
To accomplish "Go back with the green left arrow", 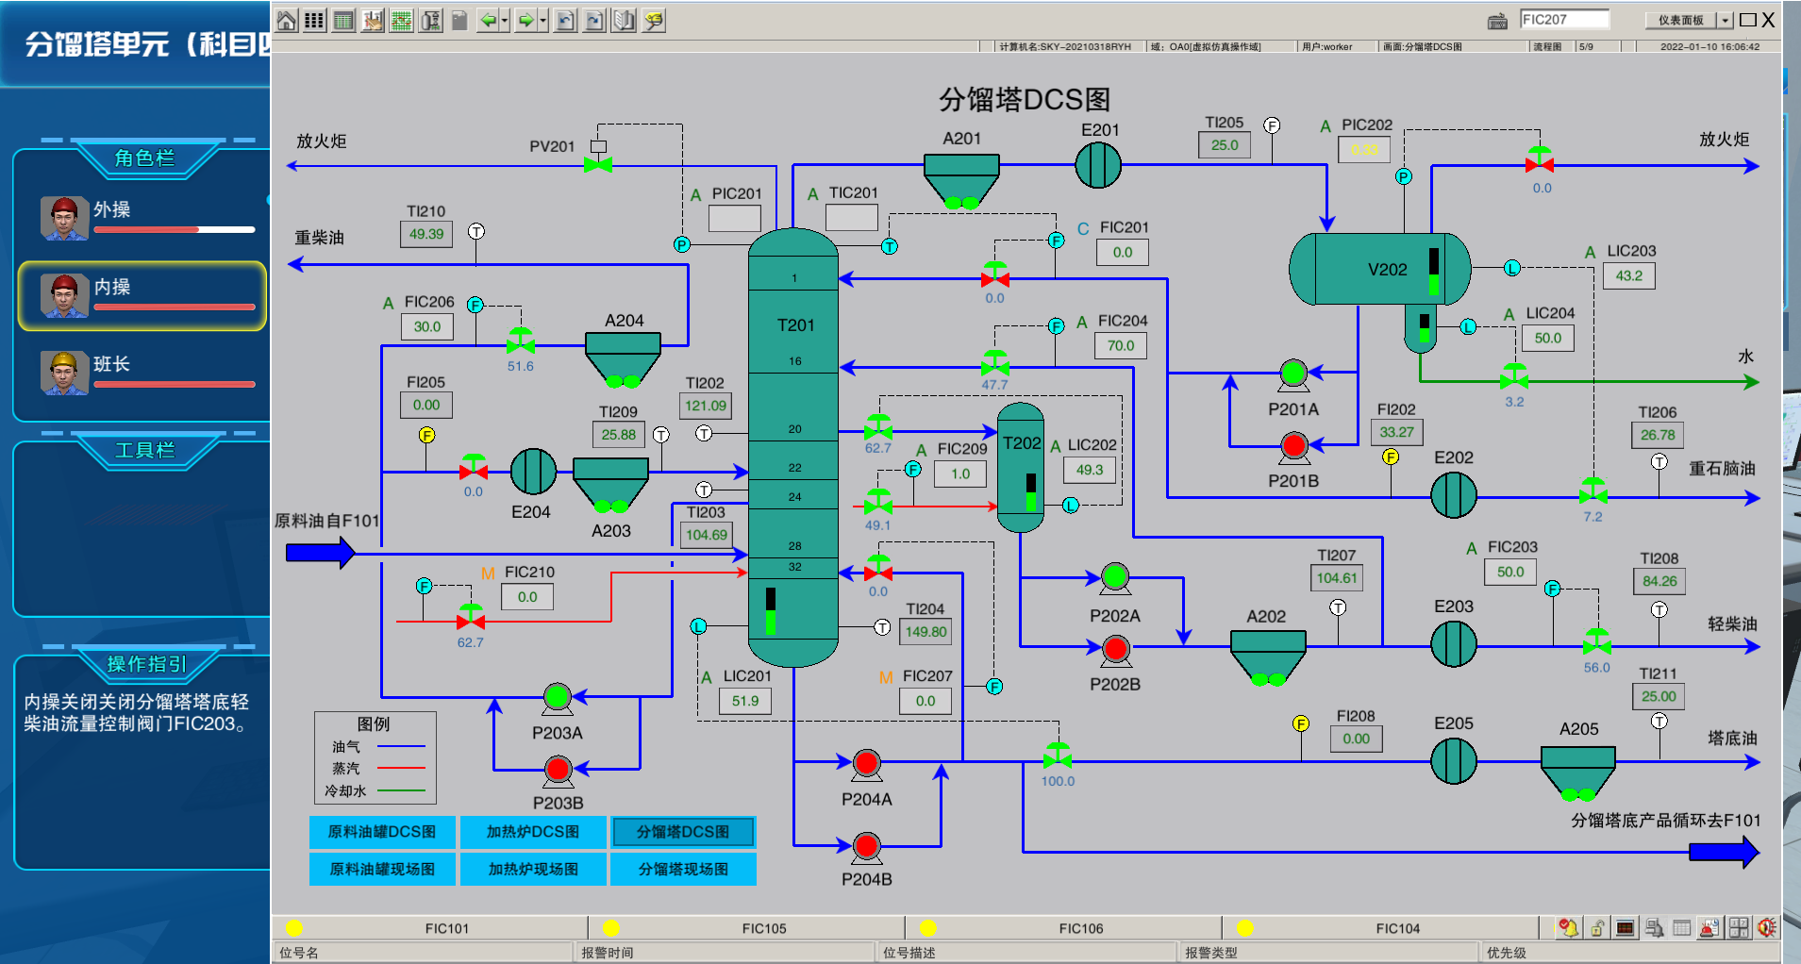I will click(487, 20).
